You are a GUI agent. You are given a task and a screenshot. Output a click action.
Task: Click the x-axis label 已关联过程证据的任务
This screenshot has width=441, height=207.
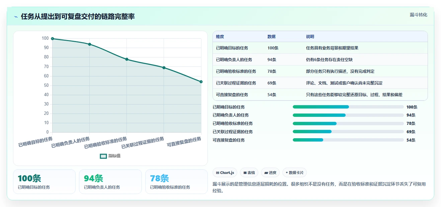(143, 143)
